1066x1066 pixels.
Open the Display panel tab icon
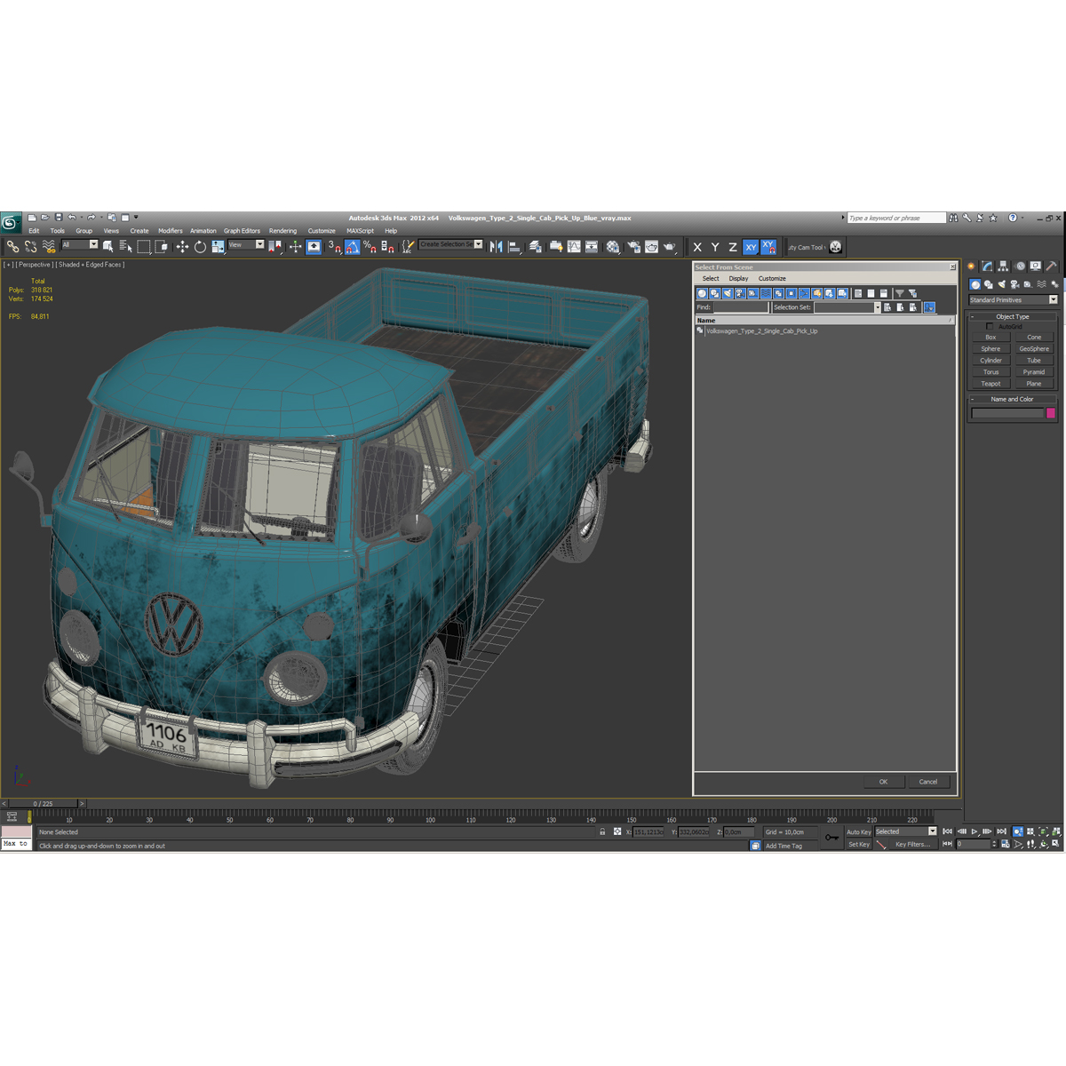[1036, 266]
